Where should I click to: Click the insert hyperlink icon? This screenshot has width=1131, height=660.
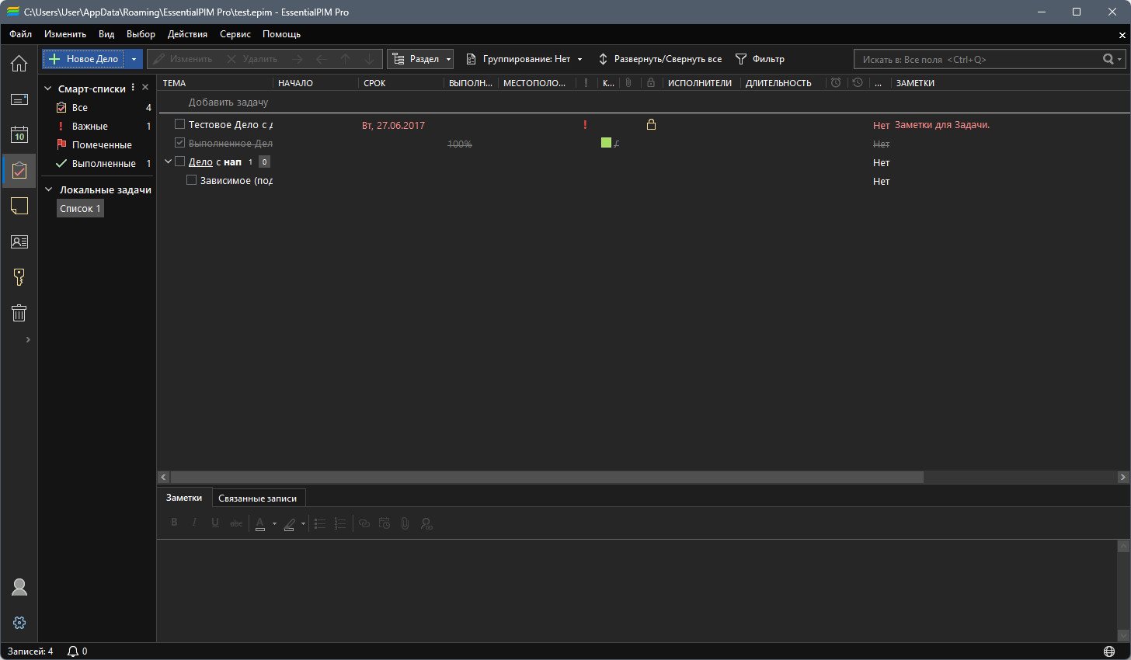coord(364,523)
